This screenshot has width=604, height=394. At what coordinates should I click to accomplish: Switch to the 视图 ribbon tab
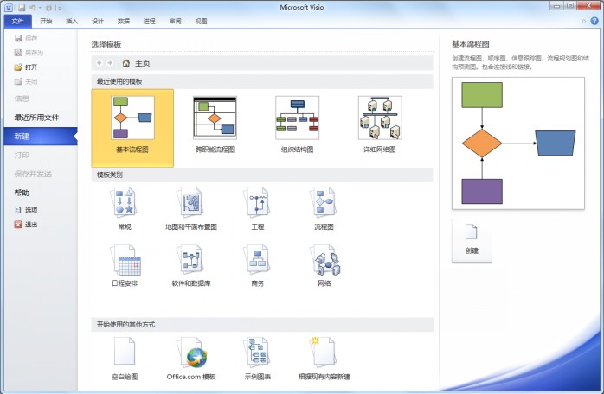pyautogui.click(x=201, y=21)
